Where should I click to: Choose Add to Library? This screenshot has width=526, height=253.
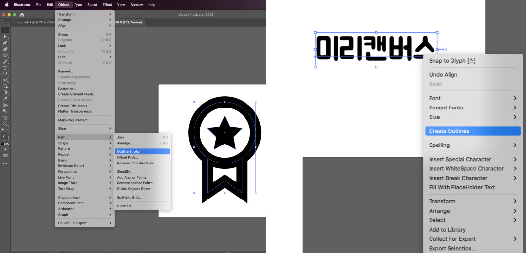[472, 230]
